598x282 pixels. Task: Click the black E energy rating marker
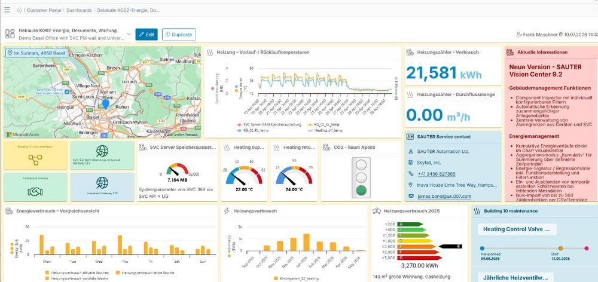click(x=450, y=247)
